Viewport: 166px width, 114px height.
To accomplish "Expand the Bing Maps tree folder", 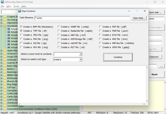I will [1, 84].
